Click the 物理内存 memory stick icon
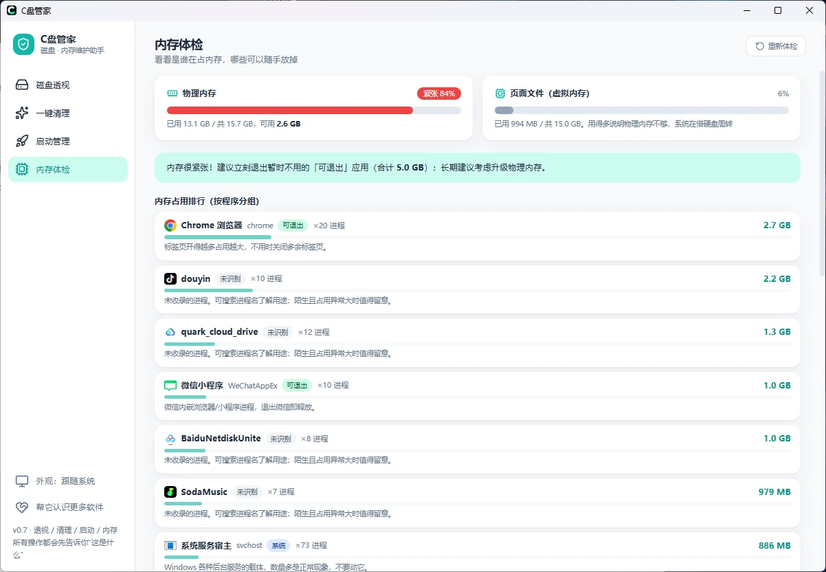826x572 pixels. coord(172,93)
